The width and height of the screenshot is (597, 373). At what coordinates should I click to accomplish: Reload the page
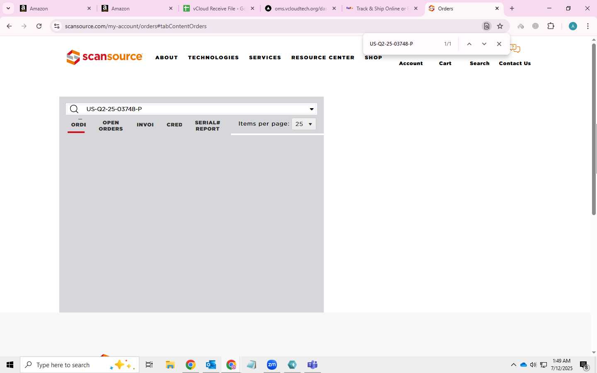pos(39,26)
